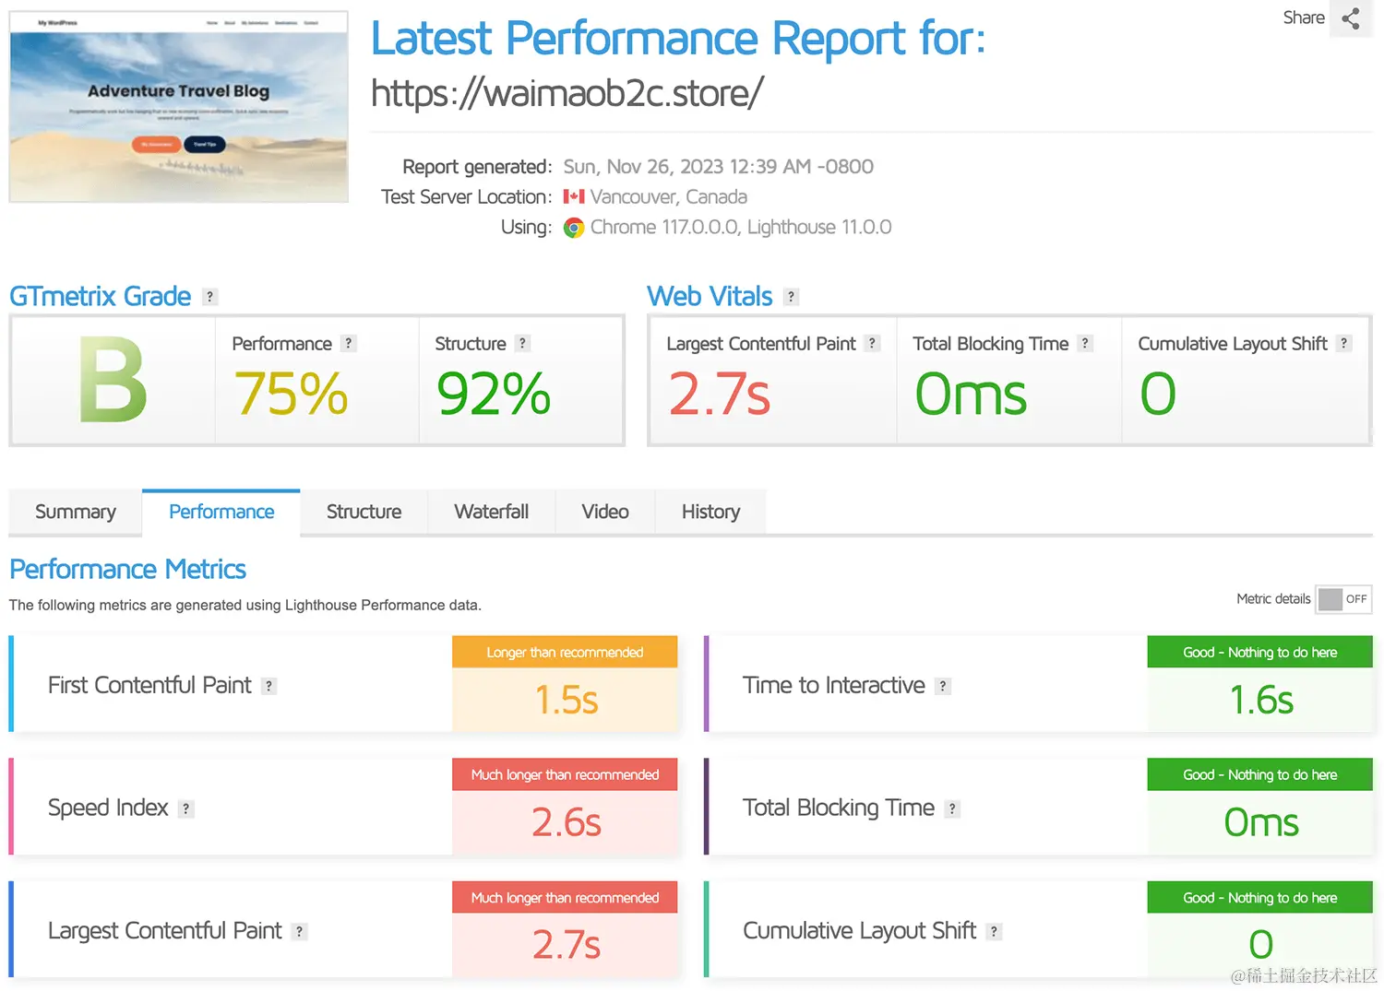Open the Waterfall tab

click(491, 512)
